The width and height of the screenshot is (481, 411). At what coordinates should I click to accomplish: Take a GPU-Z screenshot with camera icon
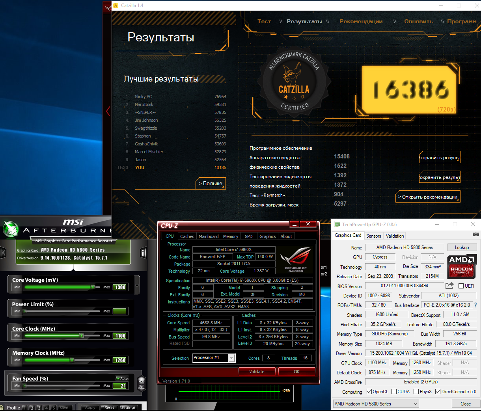pyautogui.click(x=476, y=234)
